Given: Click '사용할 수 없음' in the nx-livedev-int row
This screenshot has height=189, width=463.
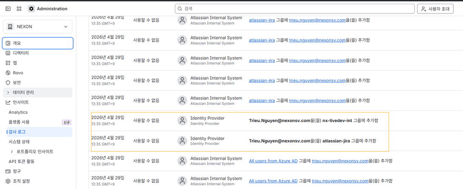Looking at the screenshot, I should coord(146,121).
